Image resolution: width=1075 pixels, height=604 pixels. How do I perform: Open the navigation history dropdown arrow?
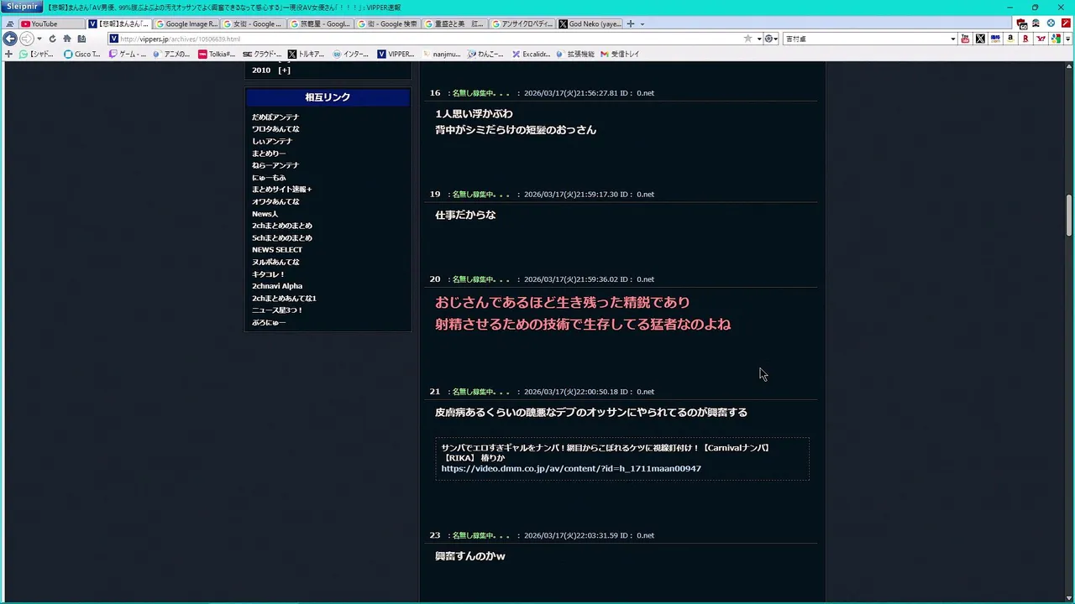[39, 39]
